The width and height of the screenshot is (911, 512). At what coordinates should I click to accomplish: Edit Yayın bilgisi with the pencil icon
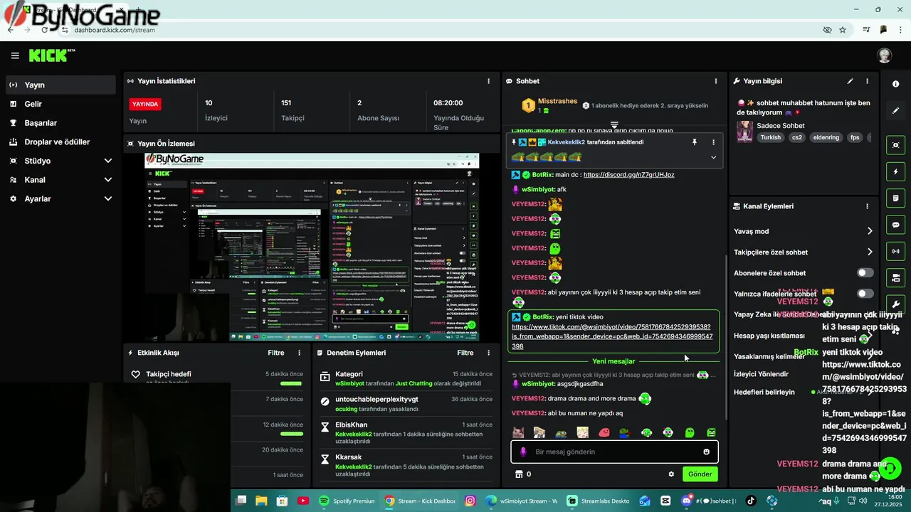[850, 81]
